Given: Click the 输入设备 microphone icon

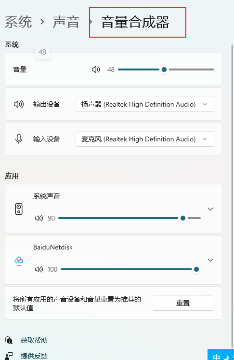Looking at the screenshot, I should click(x=19, y=139).
